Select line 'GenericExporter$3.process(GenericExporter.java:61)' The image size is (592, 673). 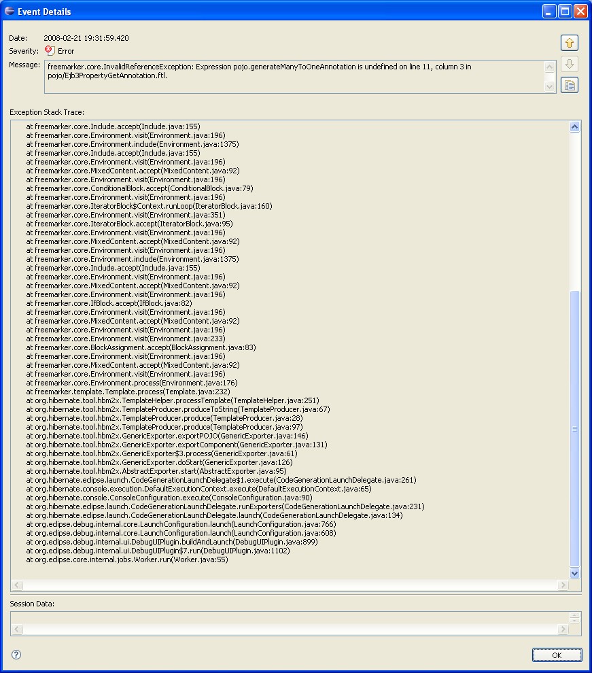(162, 453)
